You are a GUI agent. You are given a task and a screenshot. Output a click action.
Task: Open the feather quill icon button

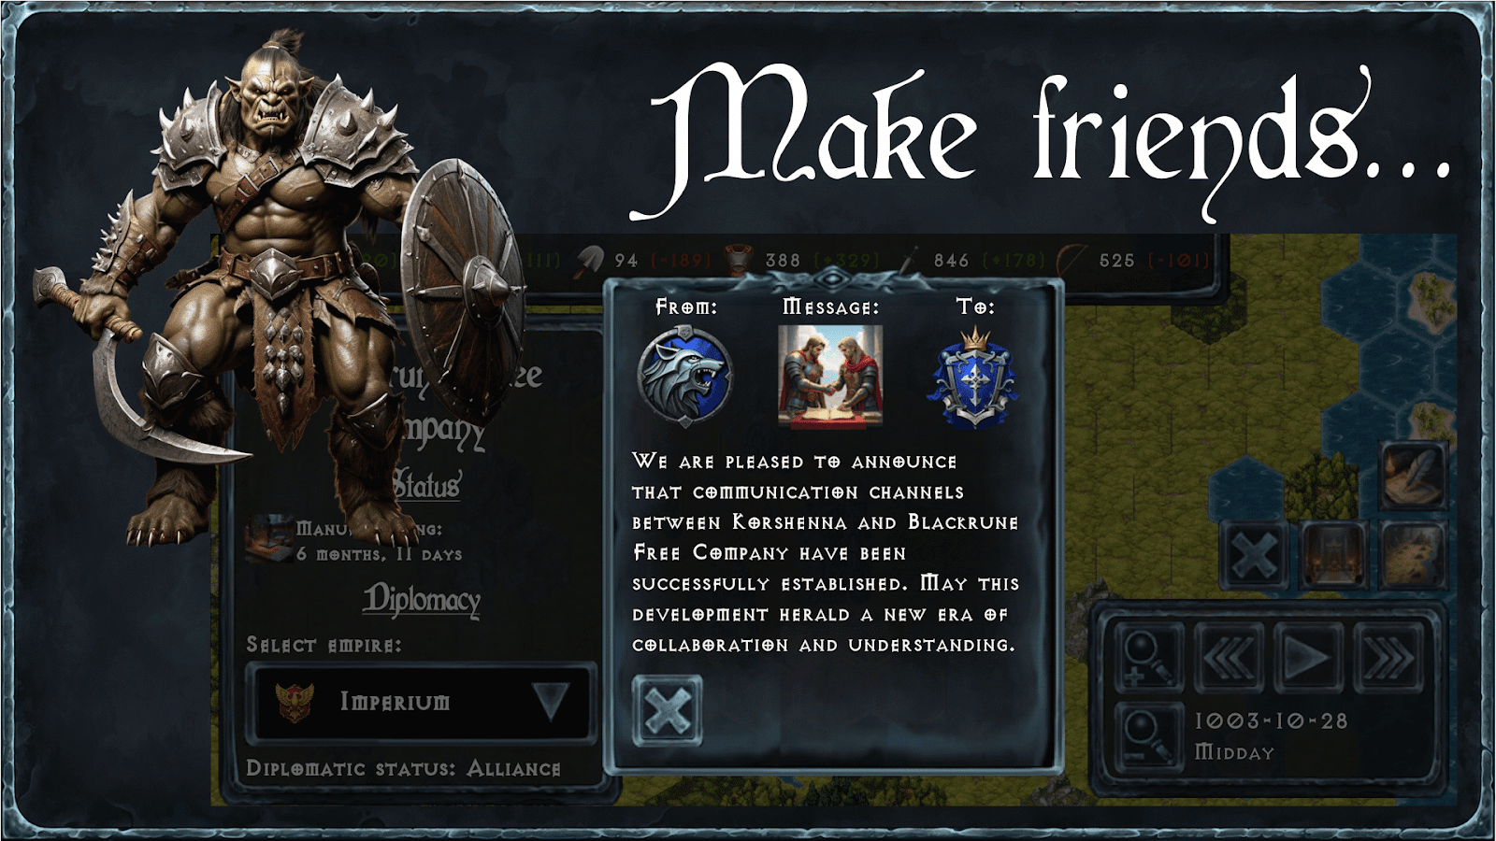click(x=1414, y=477)
